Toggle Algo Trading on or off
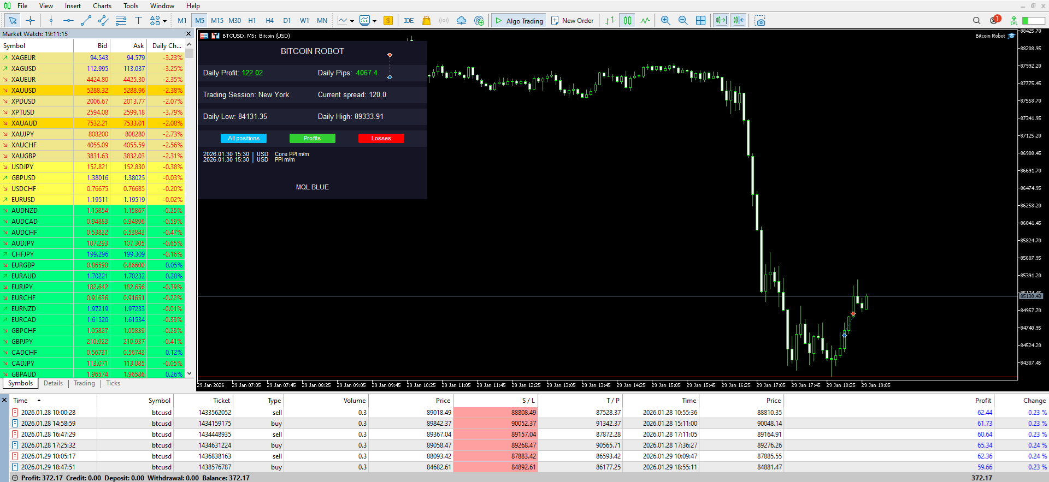1049x482 pixels. coord(519,21)
